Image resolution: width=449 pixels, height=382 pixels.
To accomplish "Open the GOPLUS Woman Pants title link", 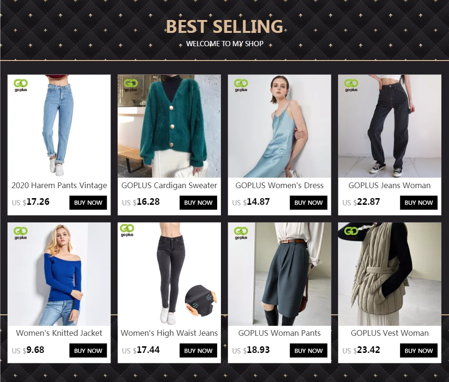I will pos(279,333).
